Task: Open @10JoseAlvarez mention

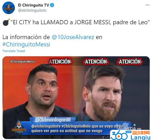Action: click(73, 37)
